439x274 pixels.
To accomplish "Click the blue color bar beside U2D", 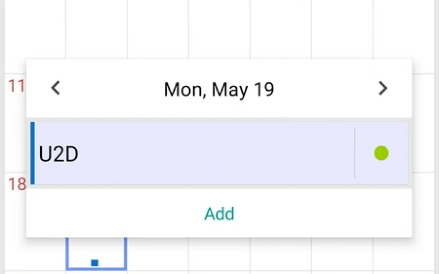I will coord(33,153).
